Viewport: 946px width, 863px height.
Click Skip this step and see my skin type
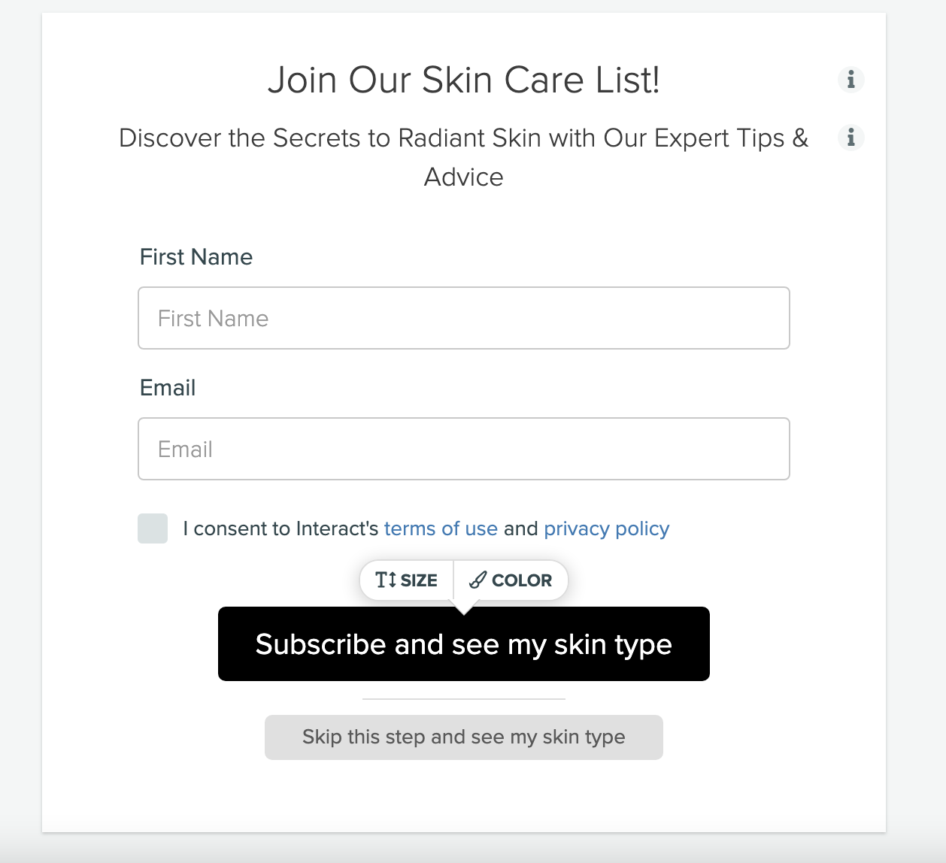[463, 737]
